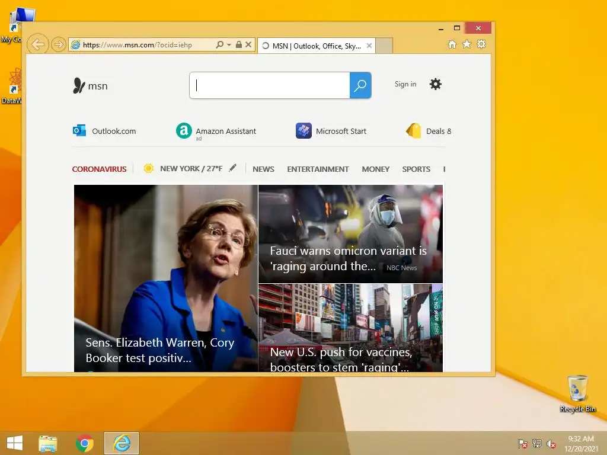Viewport: 607px width, 455px height.
Task: Open IE Tools gear icon
Action: (481, 44)
